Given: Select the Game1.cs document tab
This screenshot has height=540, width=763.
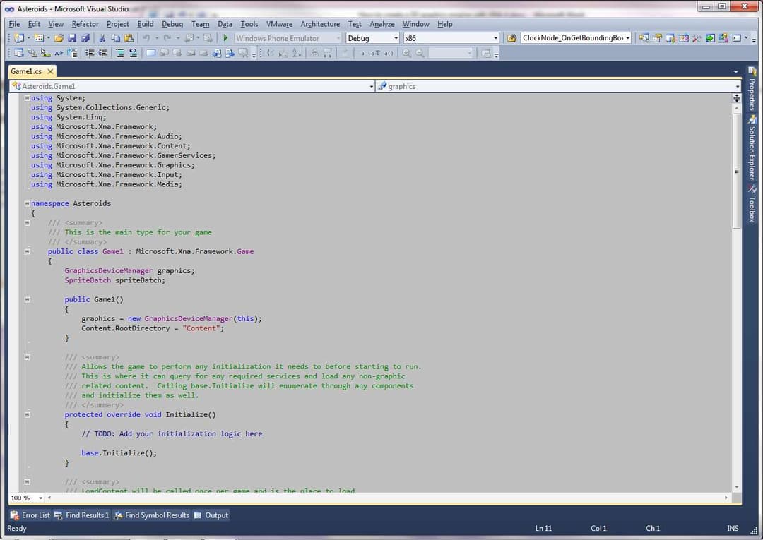Looking at the screenshot, I should (x=26, y=71).
